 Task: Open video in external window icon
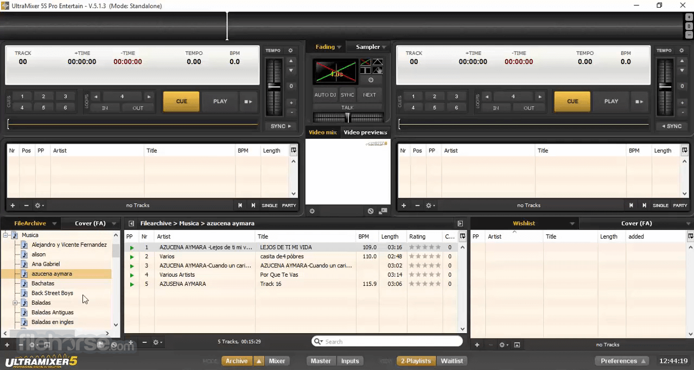(x=383, y=211)
